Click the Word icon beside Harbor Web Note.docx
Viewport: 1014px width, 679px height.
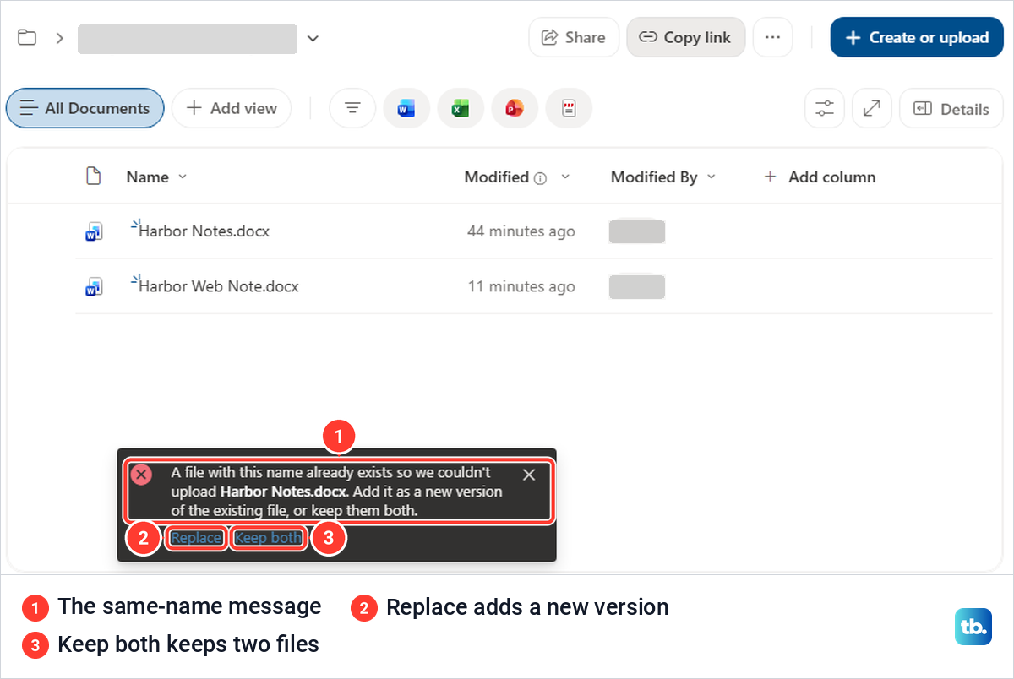click(x=94, y=287)
